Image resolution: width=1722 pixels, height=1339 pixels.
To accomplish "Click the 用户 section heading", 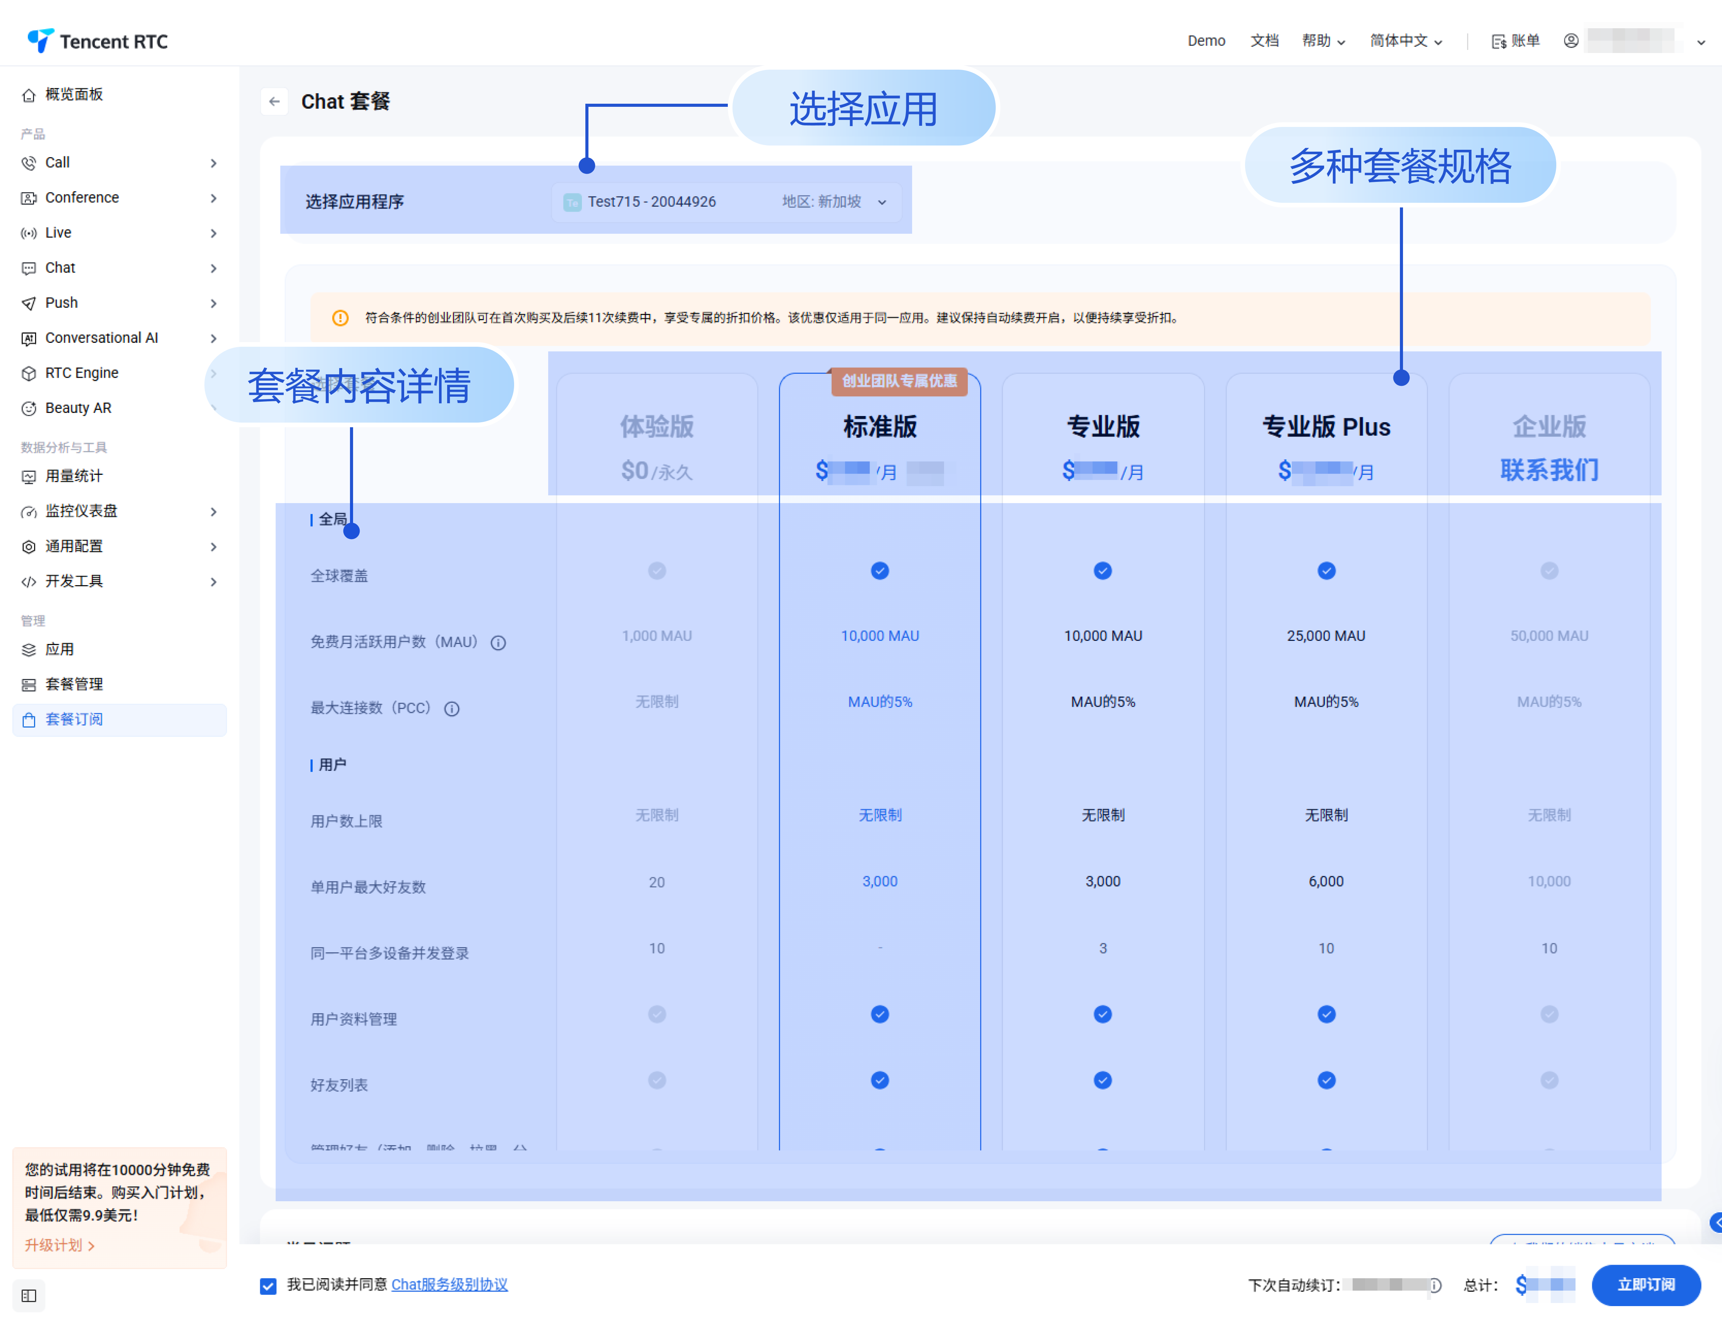I will (x=332, y=765).
